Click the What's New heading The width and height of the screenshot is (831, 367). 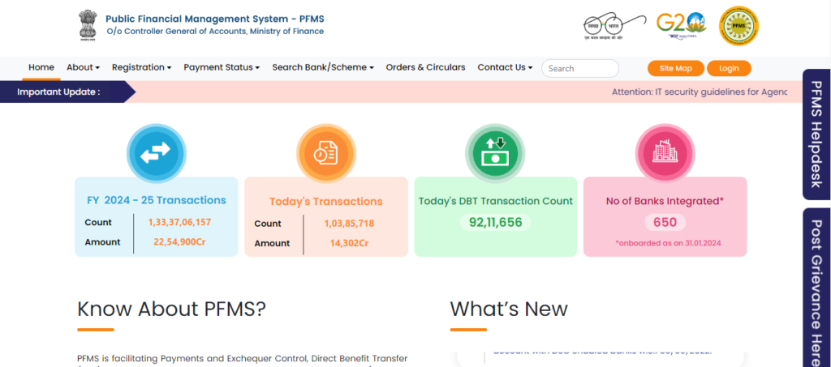[509, 309]
